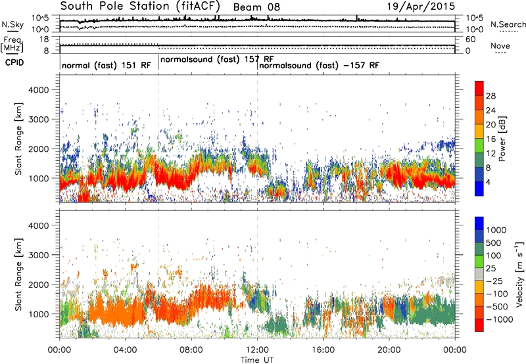Click the dark blue top of the velocity colorbar
Viewport: 526px width, 364px height.
coord(479,223)
